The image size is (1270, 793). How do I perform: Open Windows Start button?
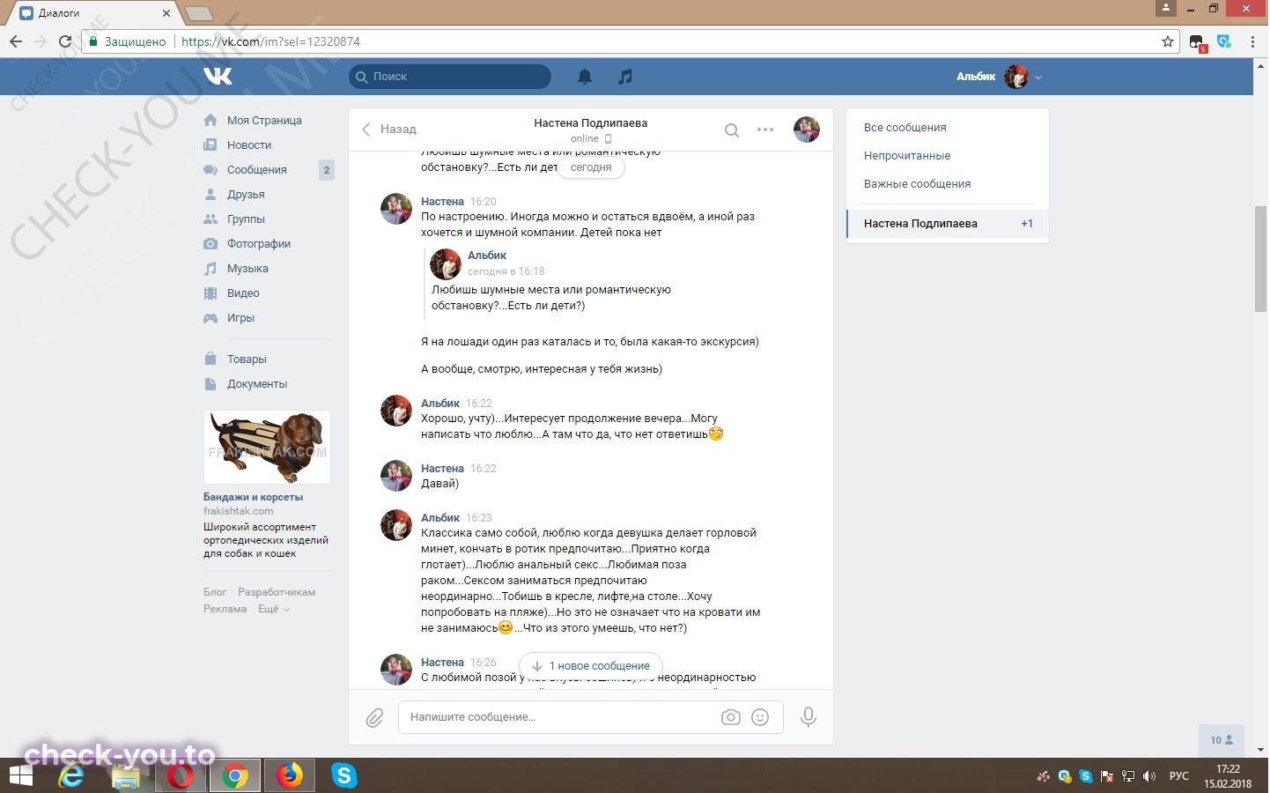(x=20, y=775)
